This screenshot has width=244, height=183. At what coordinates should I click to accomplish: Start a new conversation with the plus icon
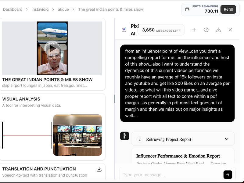(194, 30)
